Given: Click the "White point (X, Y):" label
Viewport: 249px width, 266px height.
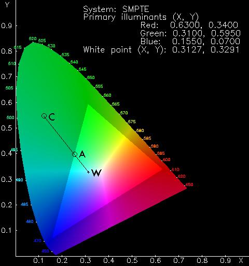Looking at the screenshot, I should point(125,50).
